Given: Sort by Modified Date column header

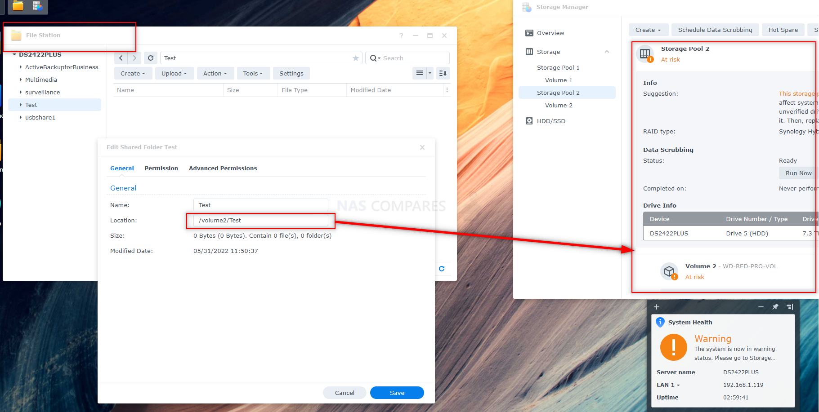Looking at the screenshot, I should 394,90.
